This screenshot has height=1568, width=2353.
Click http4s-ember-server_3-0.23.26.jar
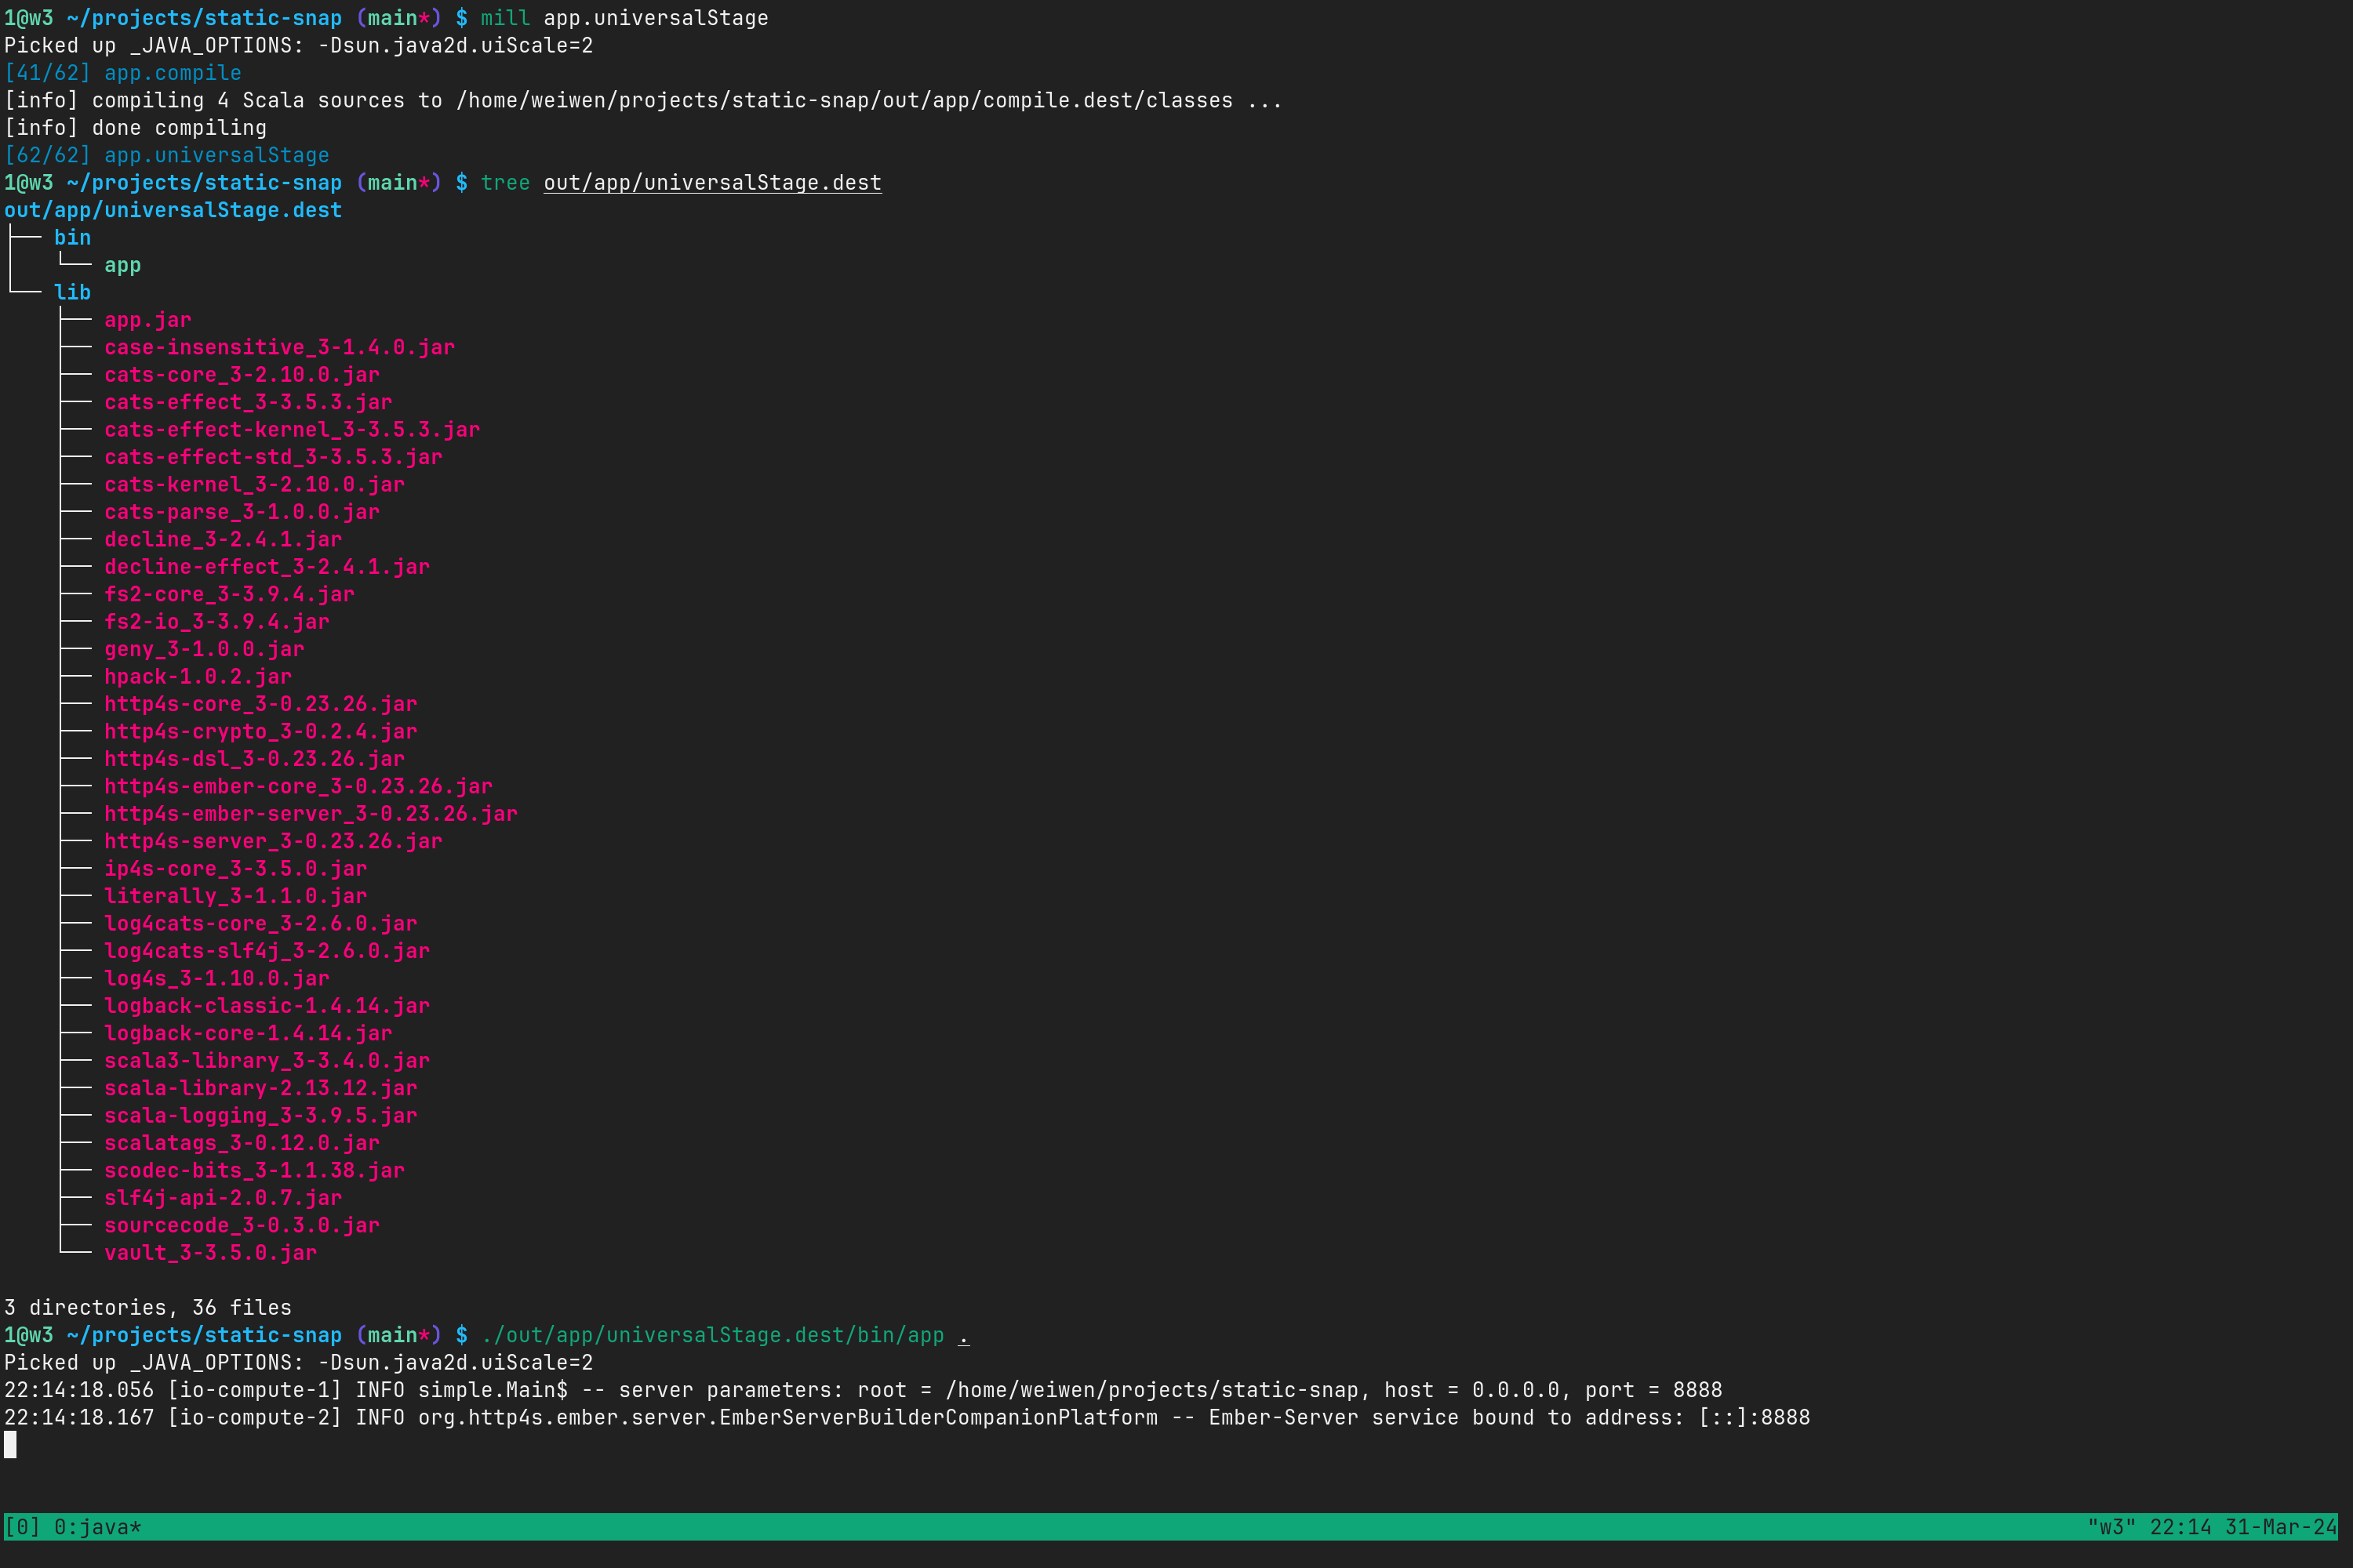point(311,814)
